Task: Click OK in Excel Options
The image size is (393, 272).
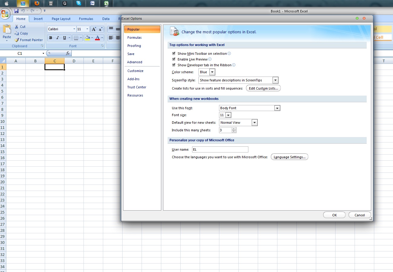Action: click(x=334, y=215)
